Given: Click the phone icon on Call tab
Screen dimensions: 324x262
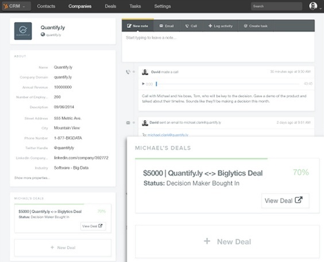Looking at the screenshot, I should (187, 26).
